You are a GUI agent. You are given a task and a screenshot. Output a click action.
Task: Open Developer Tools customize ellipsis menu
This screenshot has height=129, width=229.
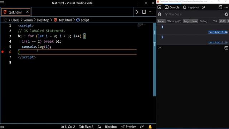226,7
